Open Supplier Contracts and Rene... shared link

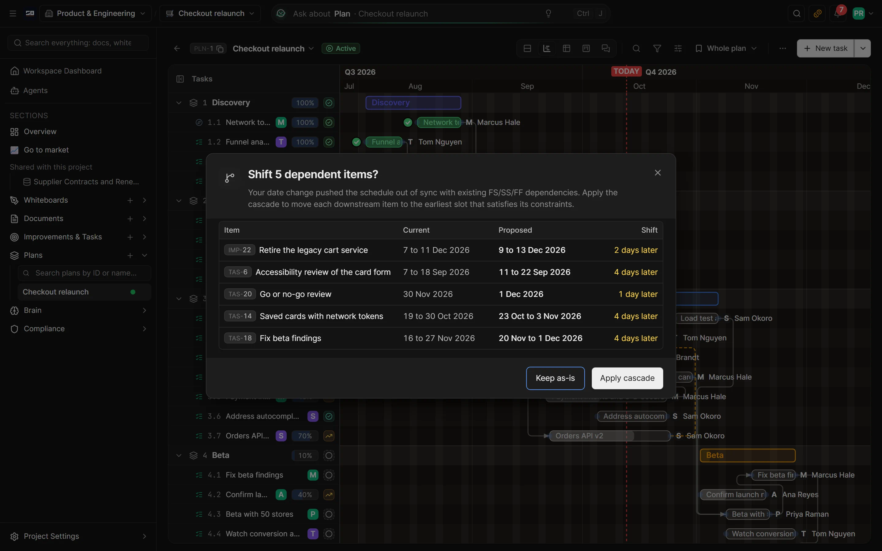[81, 182]
